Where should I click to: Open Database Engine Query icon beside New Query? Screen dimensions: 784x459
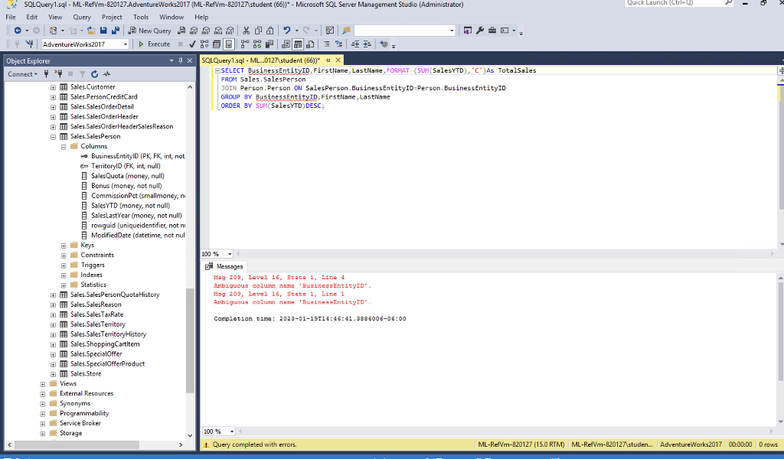coord(181,31)
